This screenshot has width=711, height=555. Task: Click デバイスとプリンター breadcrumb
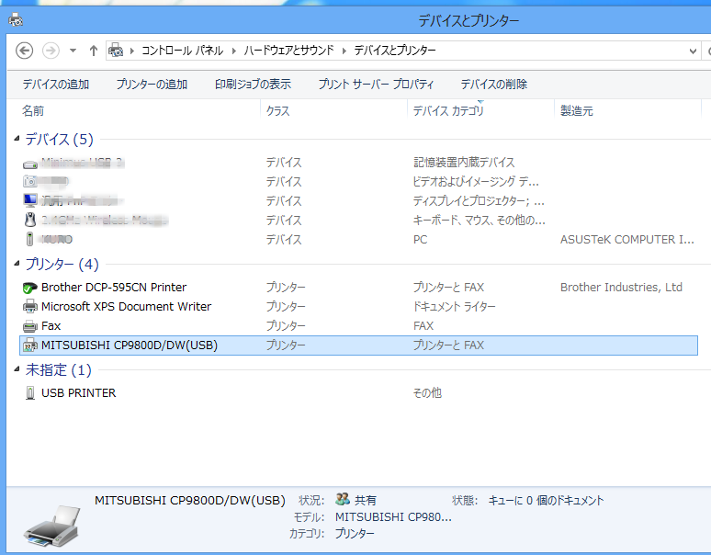tap(395, 50)
